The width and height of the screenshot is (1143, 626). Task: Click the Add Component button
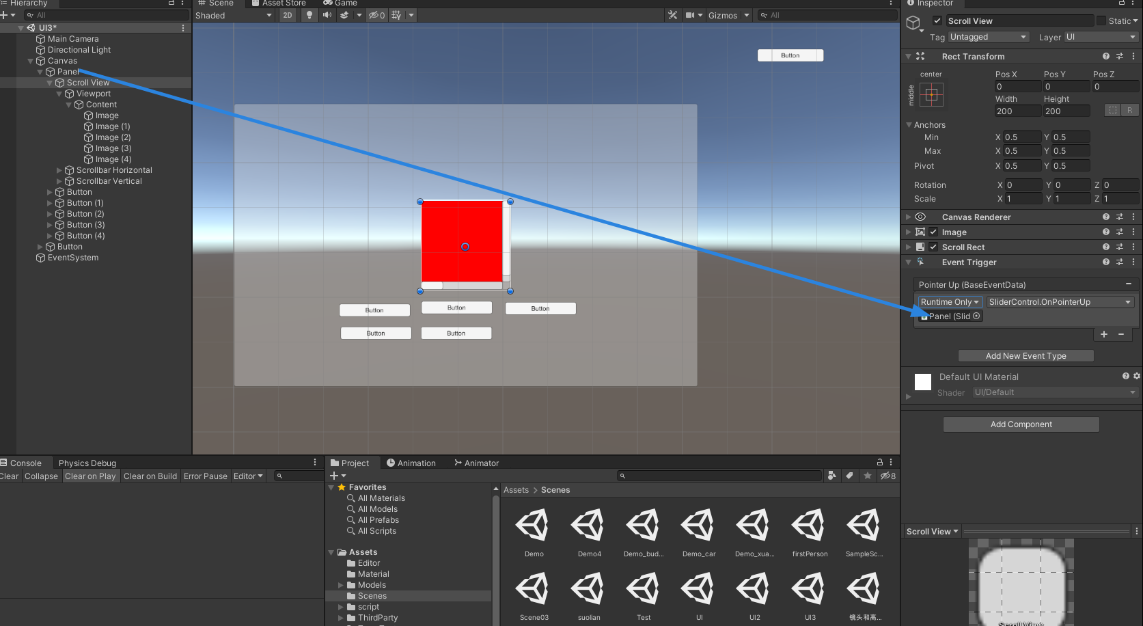[1021, 424]
